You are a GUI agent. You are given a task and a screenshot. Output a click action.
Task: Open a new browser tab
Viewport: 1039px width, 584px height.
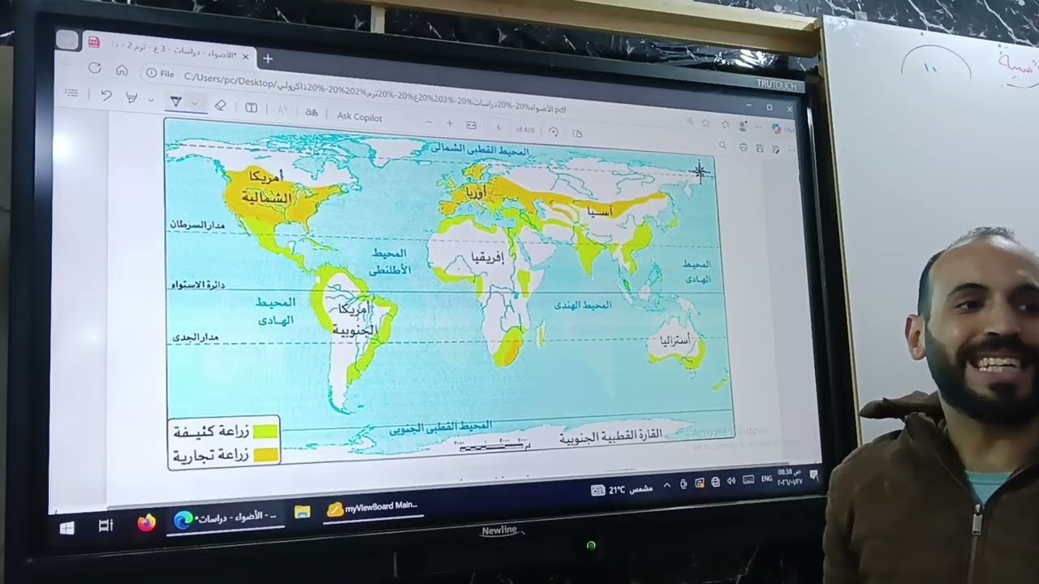tap(268, 58)
